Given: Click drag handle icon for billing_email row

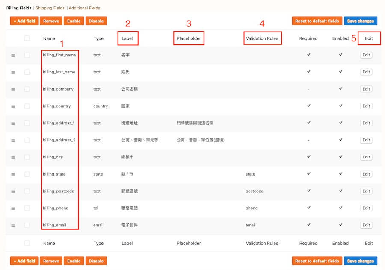Looking at the screenshot, I should coord(13,226).
